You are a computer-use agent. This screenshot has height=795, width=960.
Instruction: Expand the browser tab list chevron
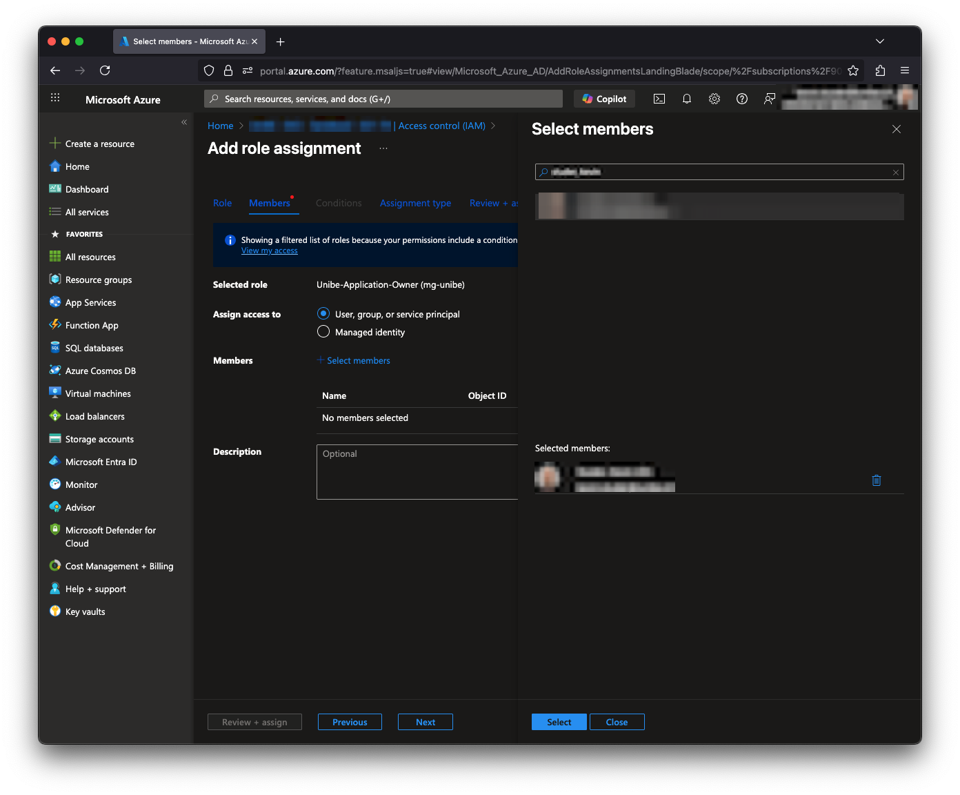click(880, 41)
